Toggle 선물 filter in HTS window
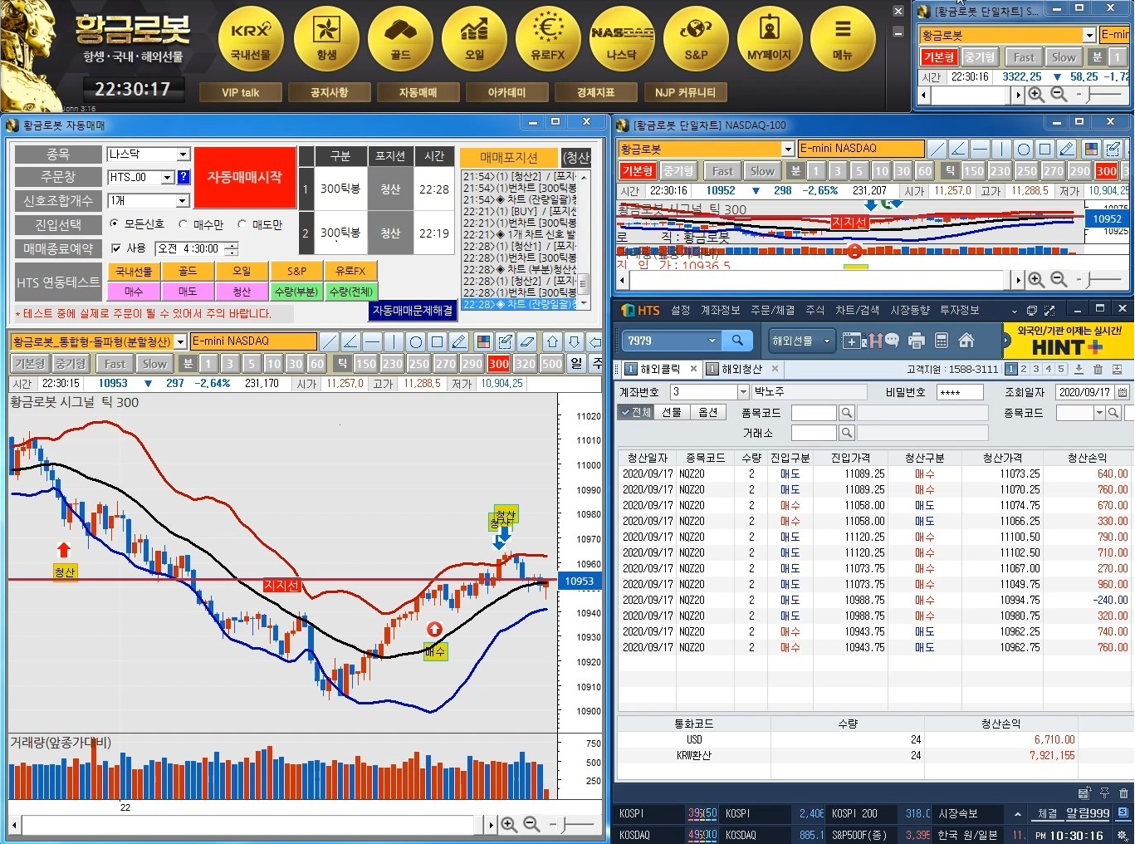 click(672, 412)
